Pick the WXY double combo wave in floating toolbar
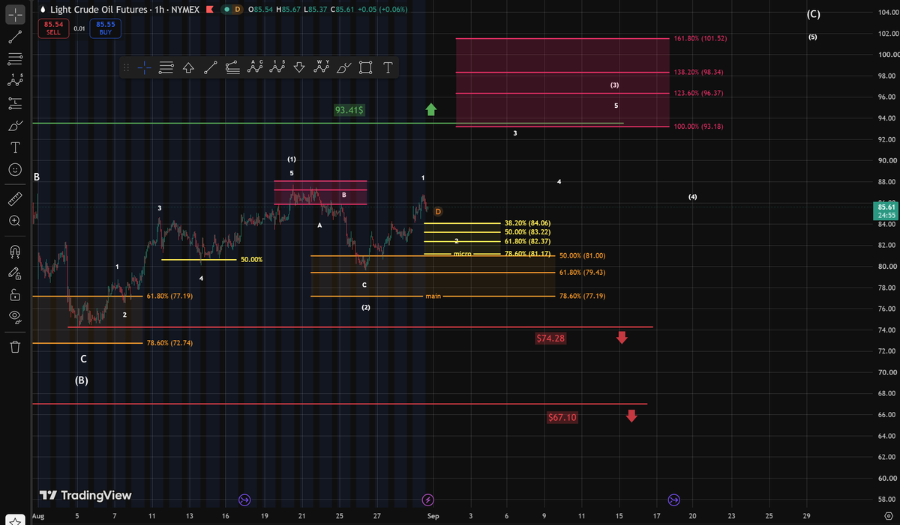This screenshot has width=900, height=525. [322, 68]
